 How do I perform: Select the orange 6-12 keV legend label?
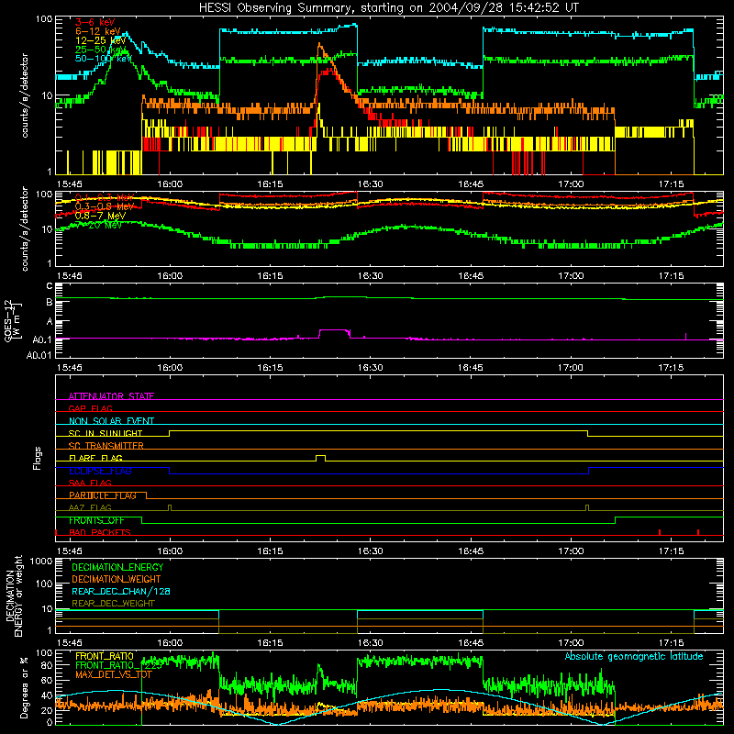tap(98, 31)
